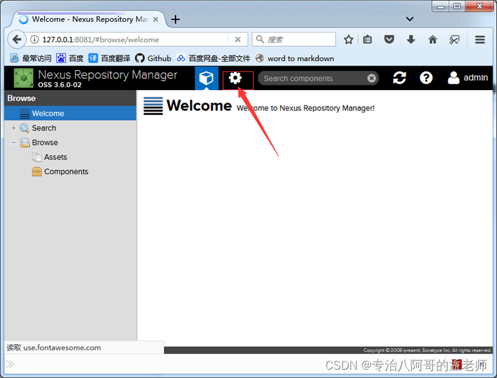The image size is (497, 378).
Task: Go back with browser back arrow
Action: 17,40
